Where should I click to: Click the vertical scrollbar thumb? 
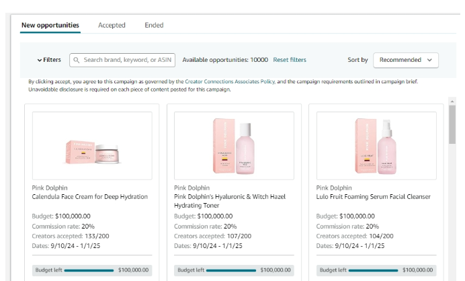[452, 124]
